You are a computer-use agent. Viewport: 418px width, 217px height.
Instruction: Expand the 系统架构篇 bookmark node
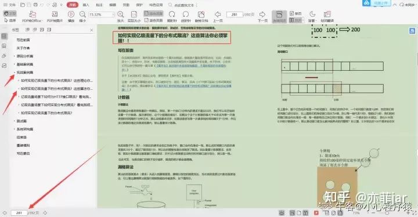14,129
